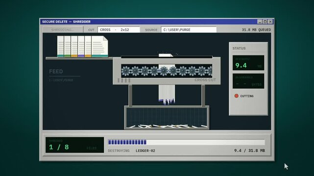
Task: Click the disabled SHREDDING... button
Action: click(63, 30)
